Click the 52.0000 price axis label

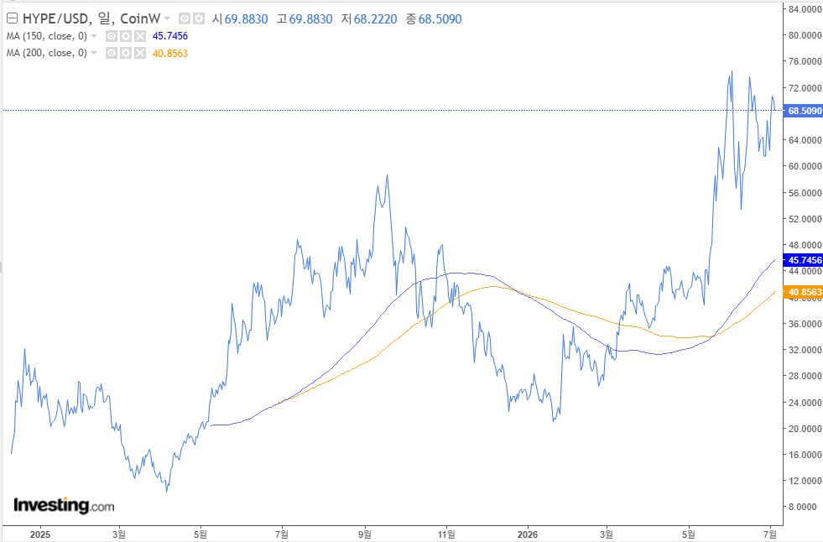[805, 219]
